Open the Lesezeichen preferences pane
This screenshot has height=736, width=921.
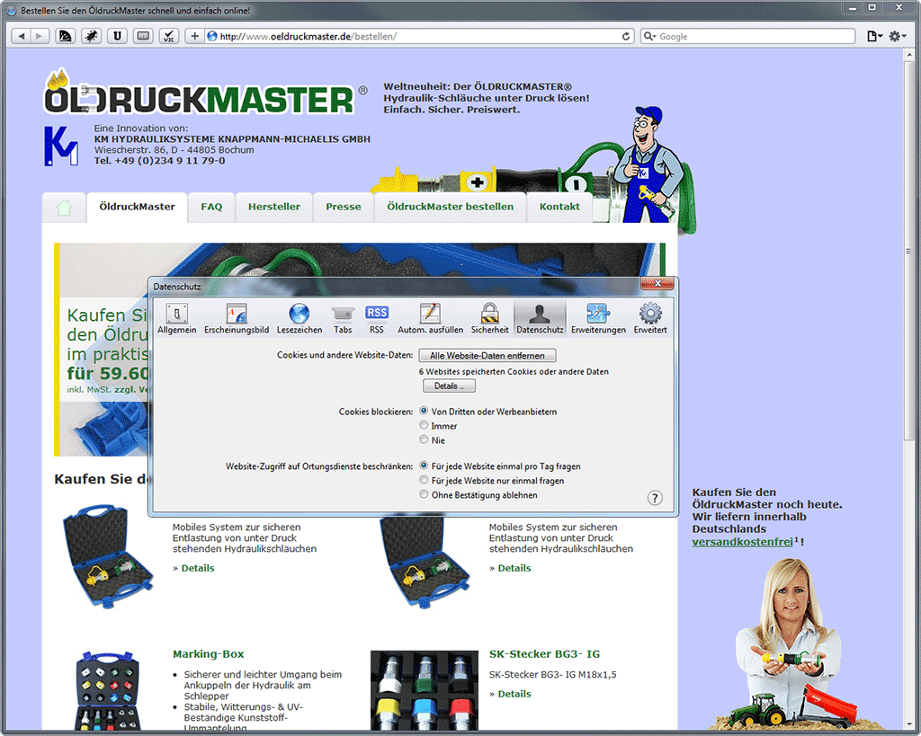pyautogui.click(x=300, y=318)
